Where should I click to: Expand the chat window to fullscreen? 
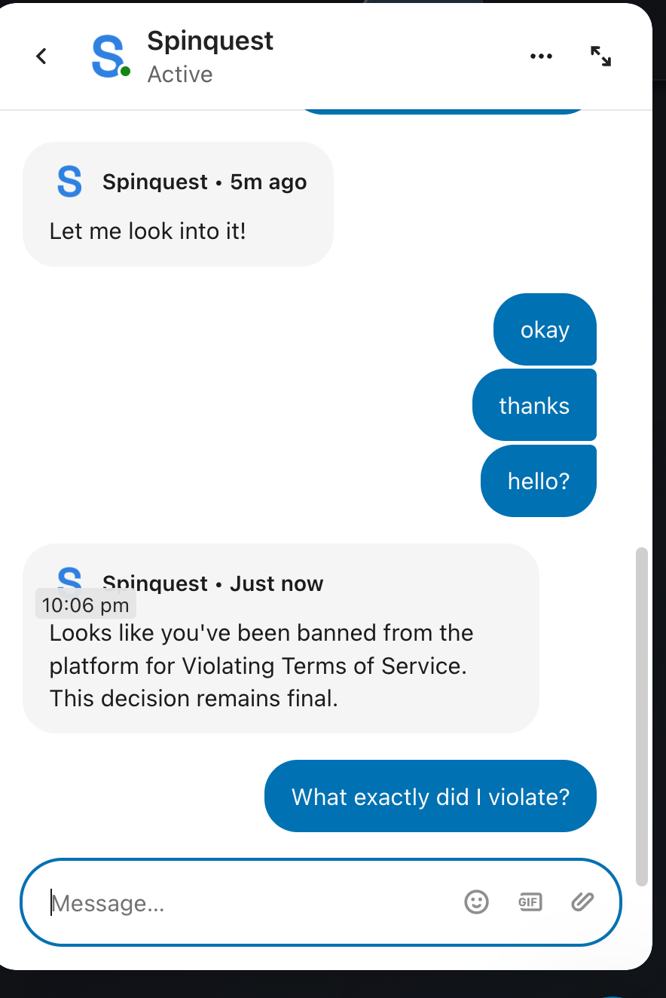(x=600, y=57)
